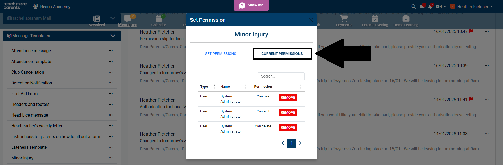Click the permissions Search field
Screen dimensions: 503x165
pyautogui.click(x=281, y=76)
